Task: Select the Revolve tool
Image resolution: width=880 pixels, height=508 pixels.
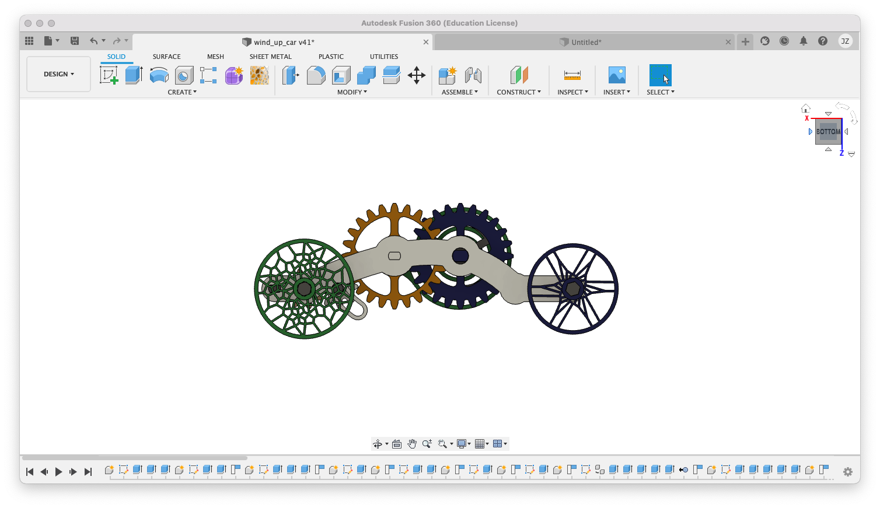Action: point(159,75)
